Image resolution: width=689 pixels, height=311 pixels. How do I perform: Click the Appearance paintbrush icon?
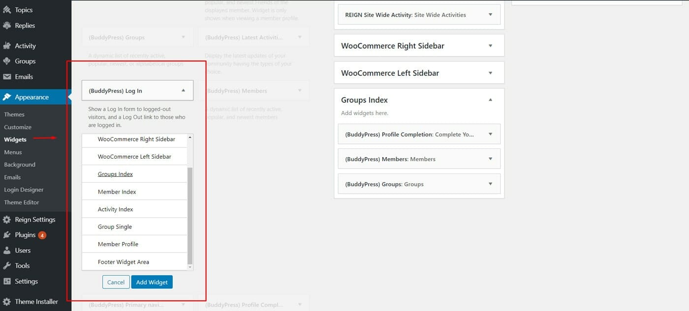coord(7,97)
